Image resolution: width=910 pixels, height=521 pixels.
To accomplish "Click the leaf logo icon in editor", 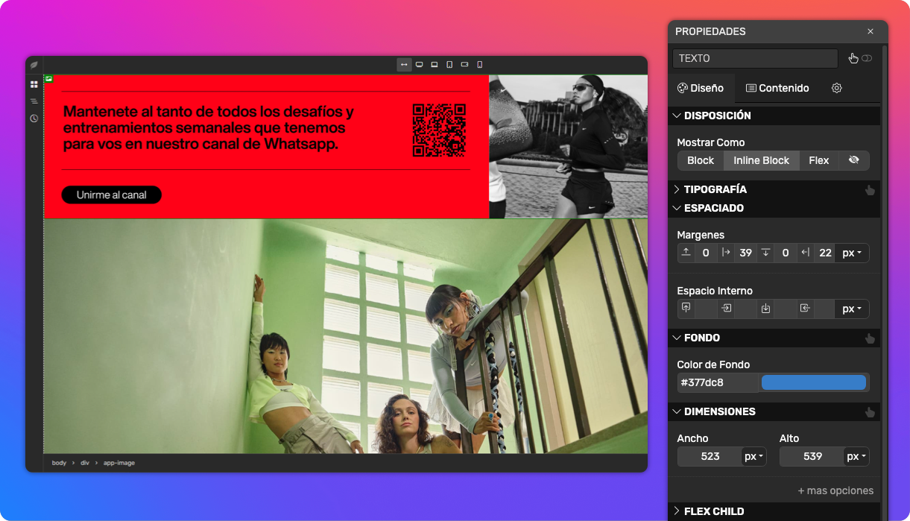I will [34, 65].
